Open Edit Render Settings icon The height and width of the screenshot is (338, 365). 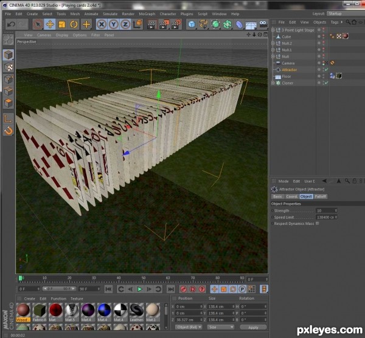click(x=176, y=24)
